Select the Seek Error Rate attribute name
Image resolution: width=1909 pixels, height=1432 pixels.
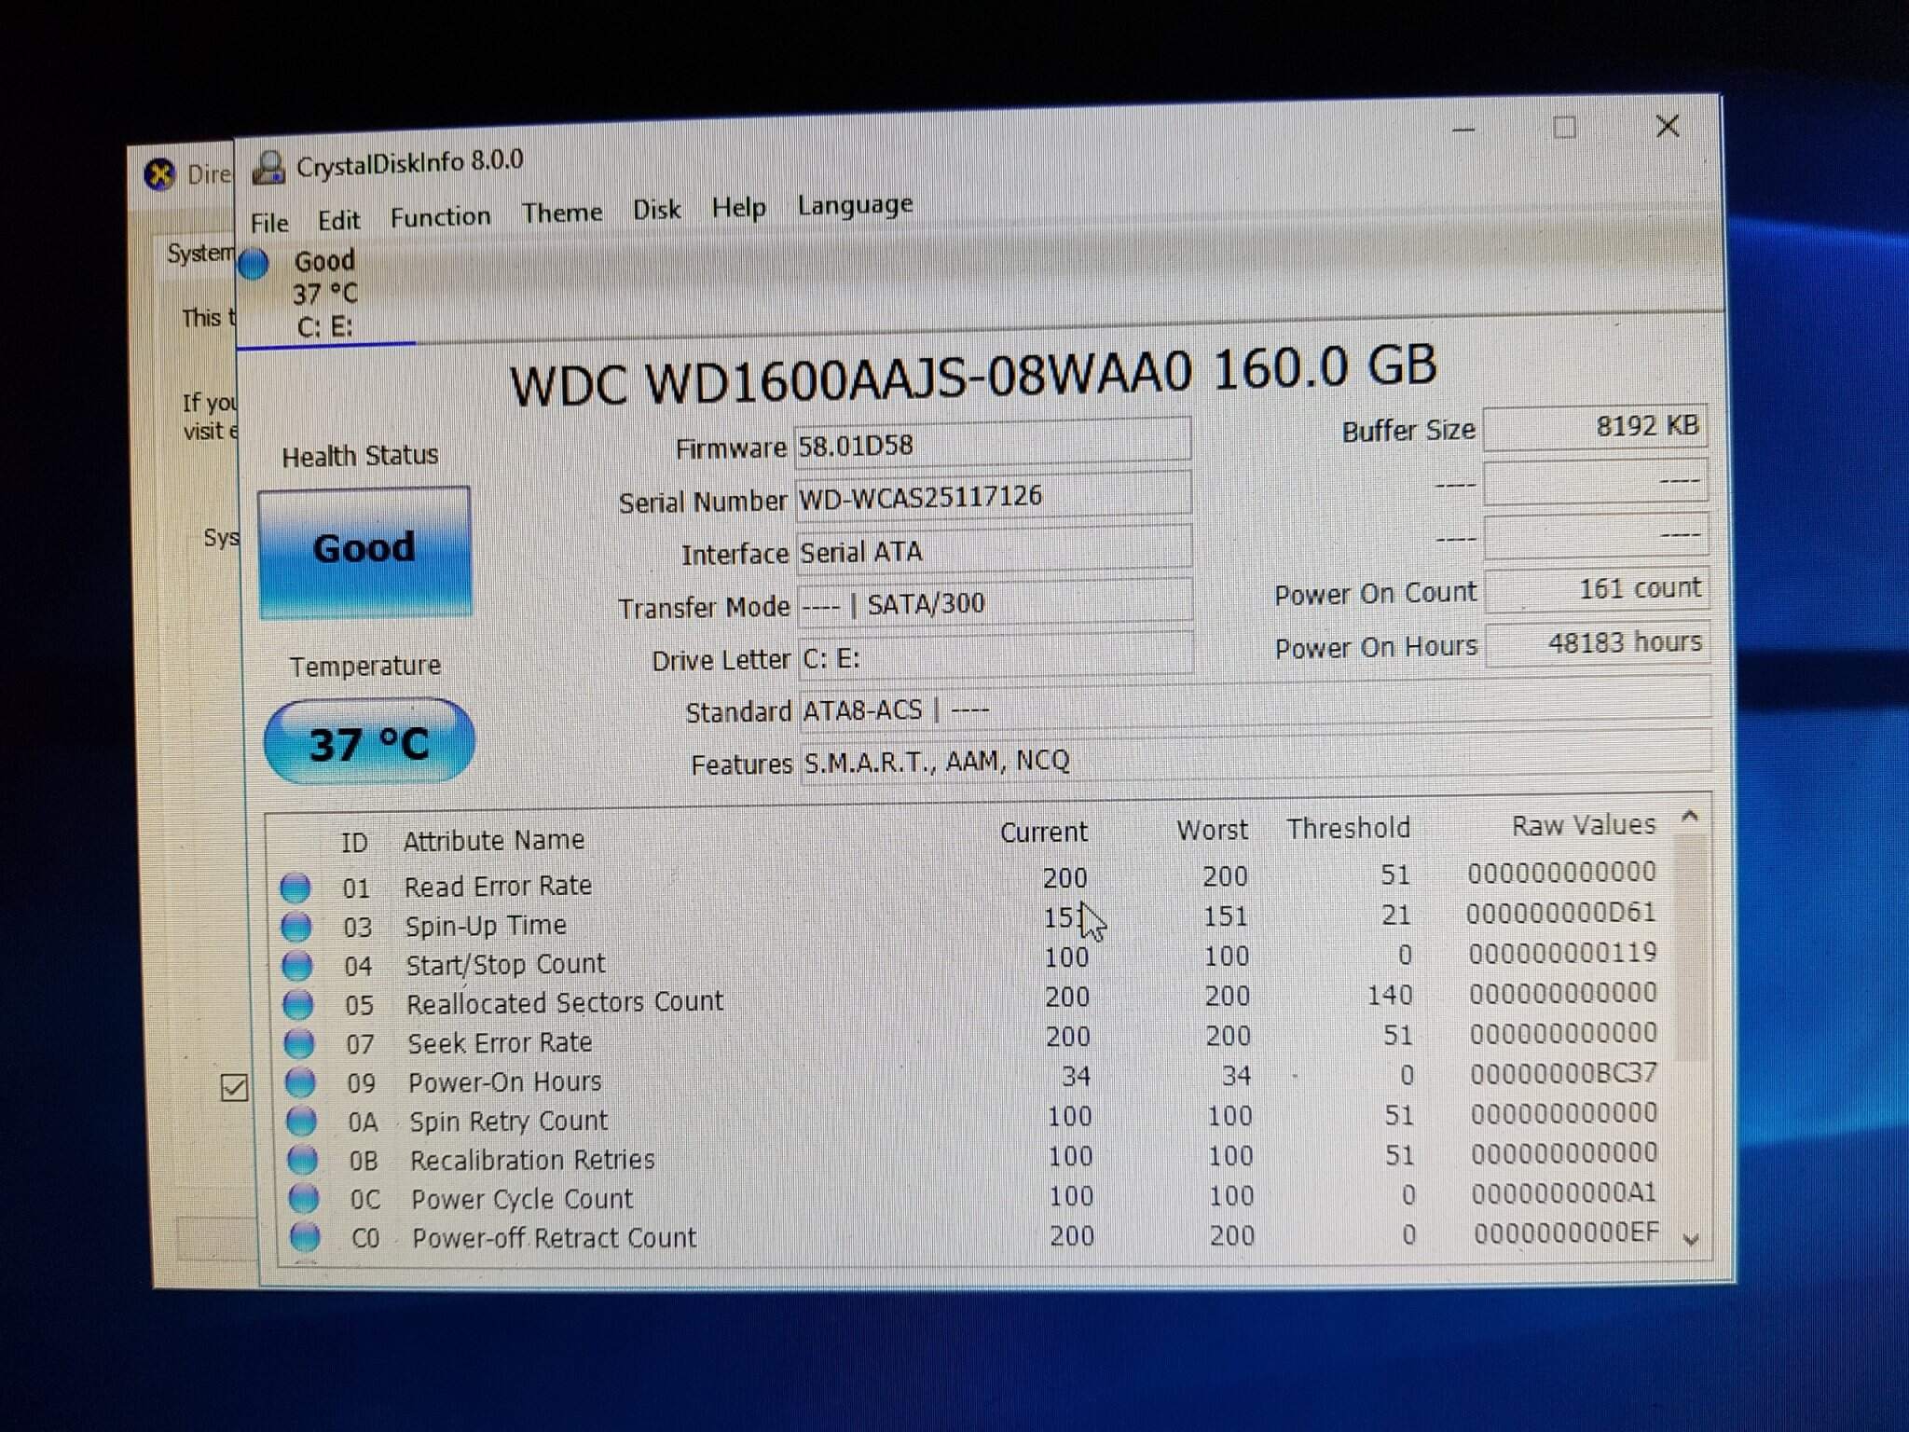500,1042
